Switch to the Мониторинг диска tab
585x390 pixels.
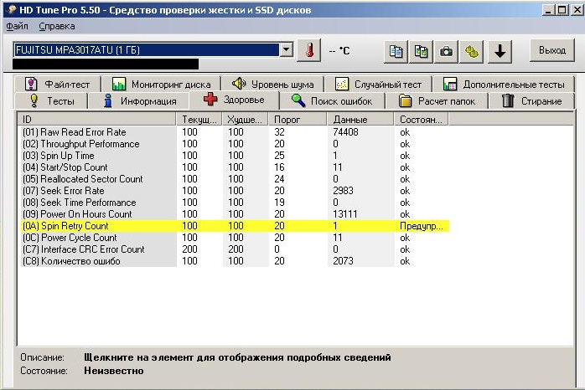161,85
